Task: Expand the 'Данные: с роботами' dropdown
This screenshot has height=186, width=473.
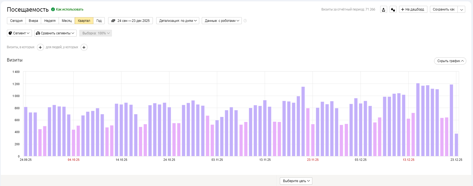Action: pos(221,21)
